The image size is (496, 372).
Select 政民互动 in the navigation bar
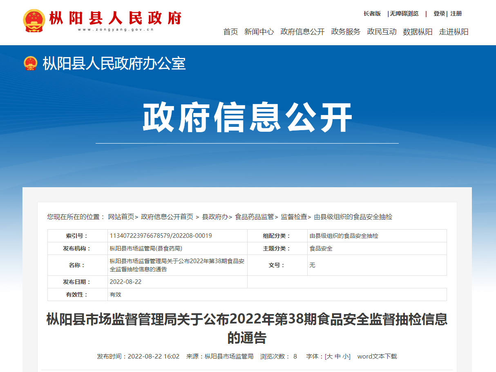click(382, 32)
